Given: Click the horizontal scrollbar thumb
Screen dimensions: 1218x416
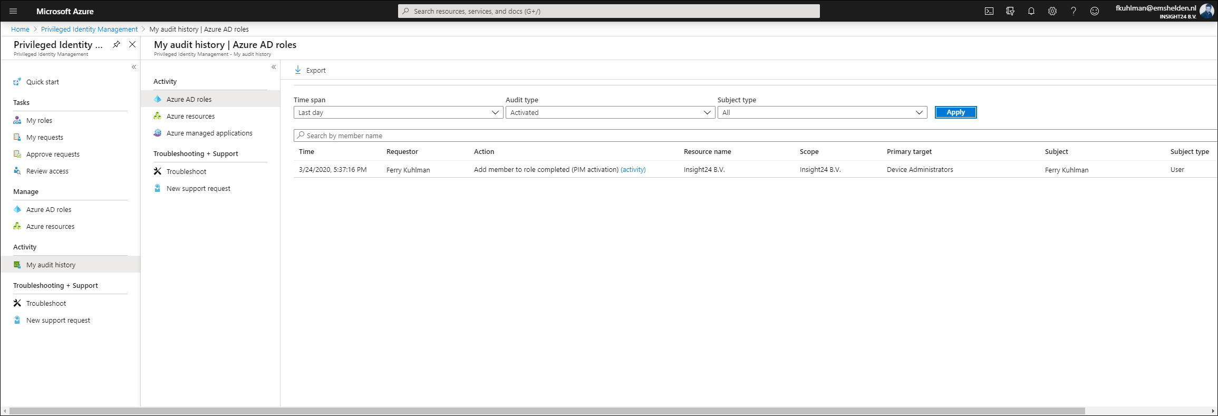Looking at the screenshot, I should 547,411.
